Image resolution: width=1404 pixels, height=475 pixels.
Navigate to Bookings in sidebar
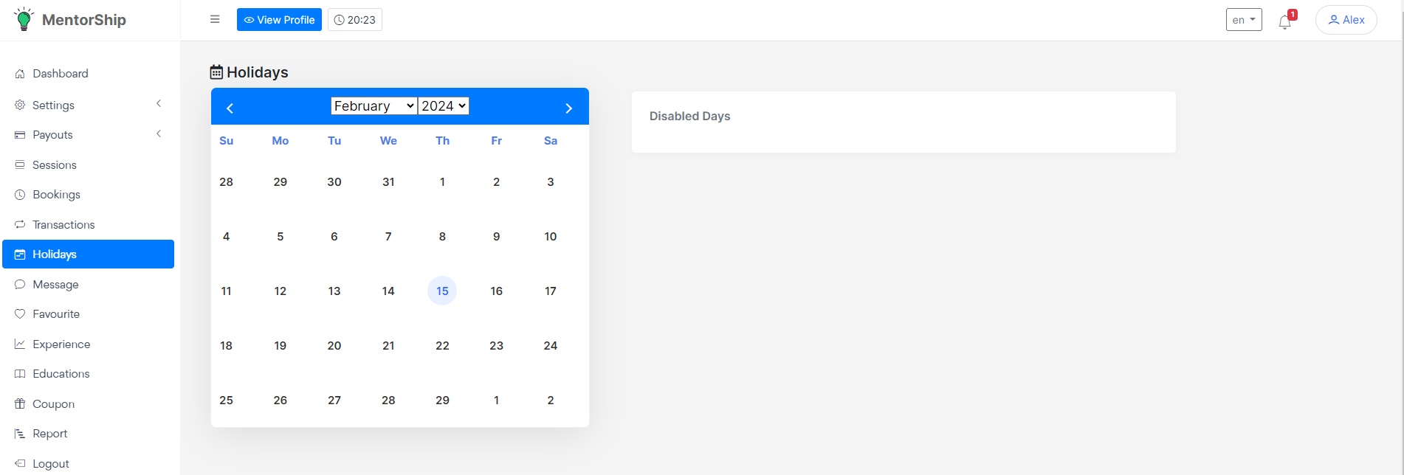pos(56,195)
